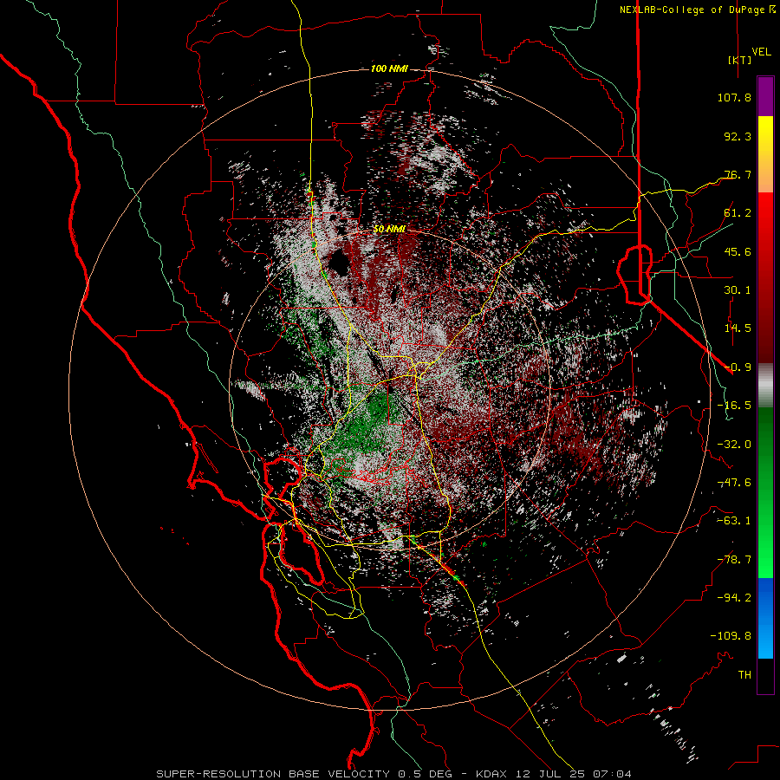The width and height of the screenshot is (780, 780).
Task: Click the 14.5 velocity scale value
Action: (738, 328)
